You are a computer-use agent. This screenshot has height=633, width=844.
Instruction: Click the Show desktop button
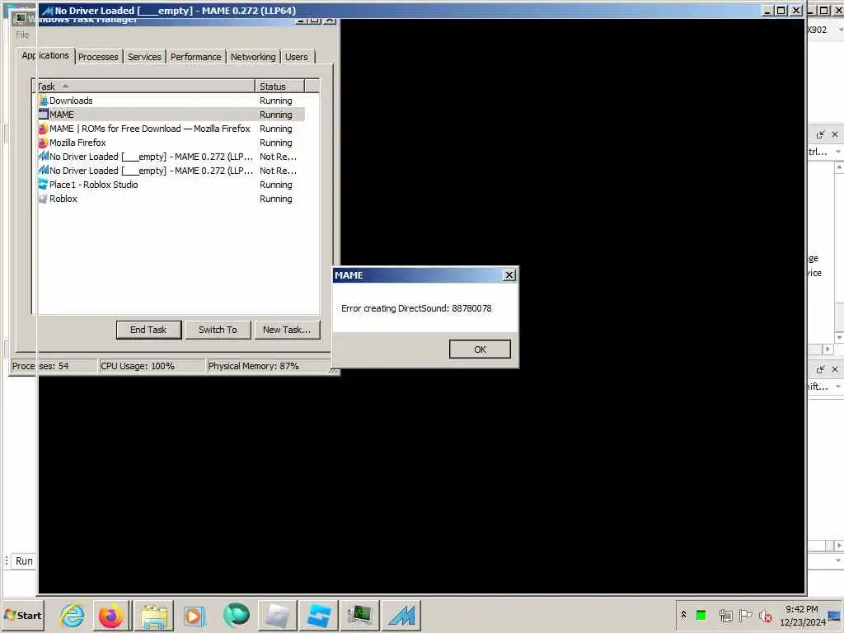coord(836,615)
